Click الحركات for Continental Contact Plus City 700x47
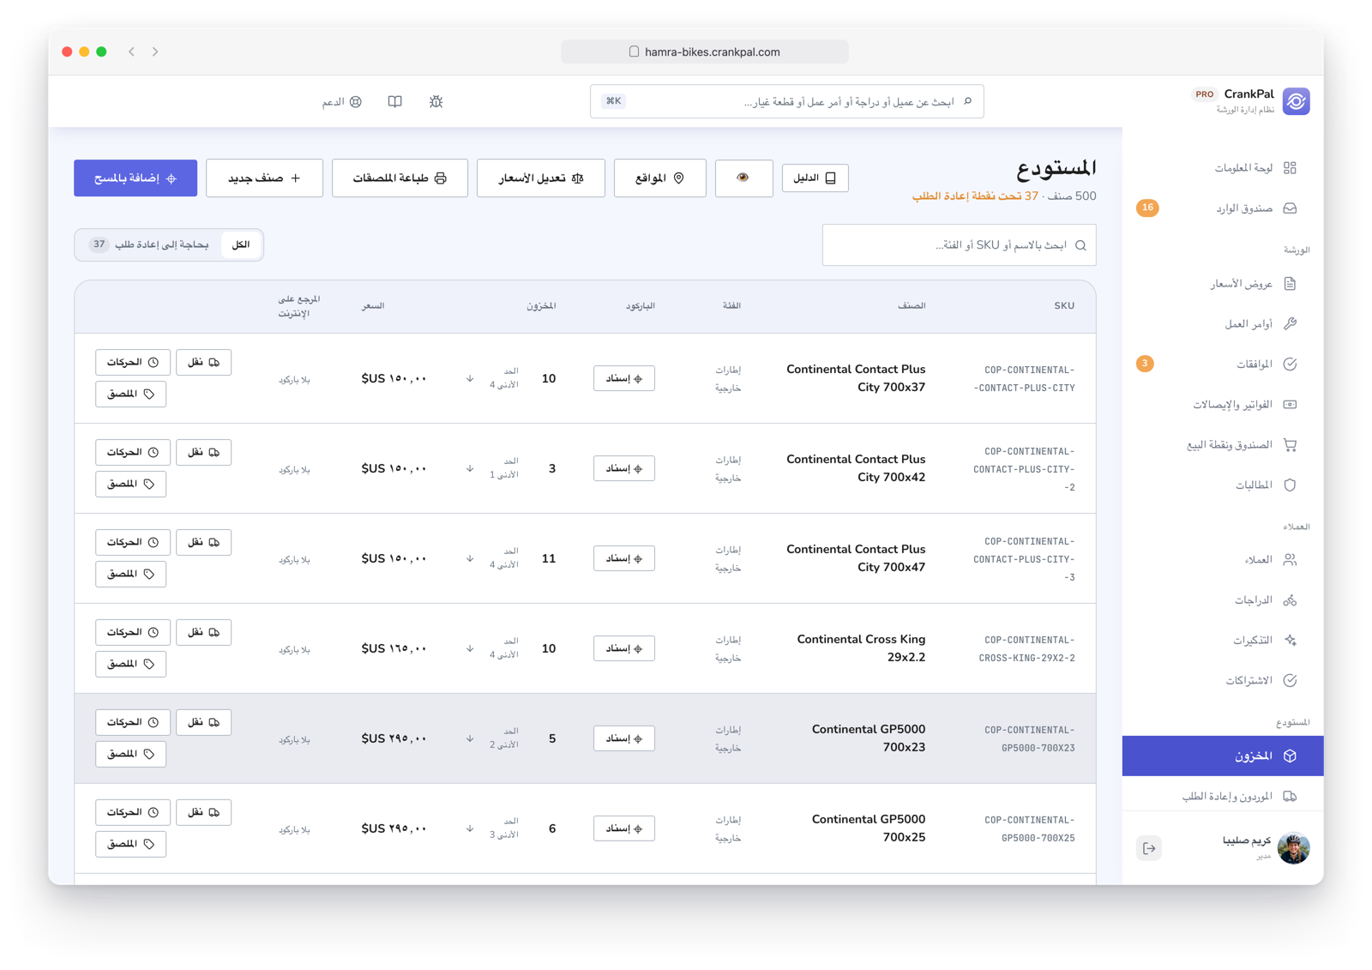 click(x=133, y=542)
